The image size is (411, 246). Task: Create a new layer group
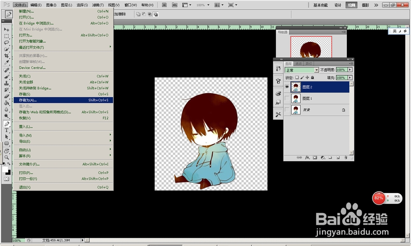click(x=330, y=157)
